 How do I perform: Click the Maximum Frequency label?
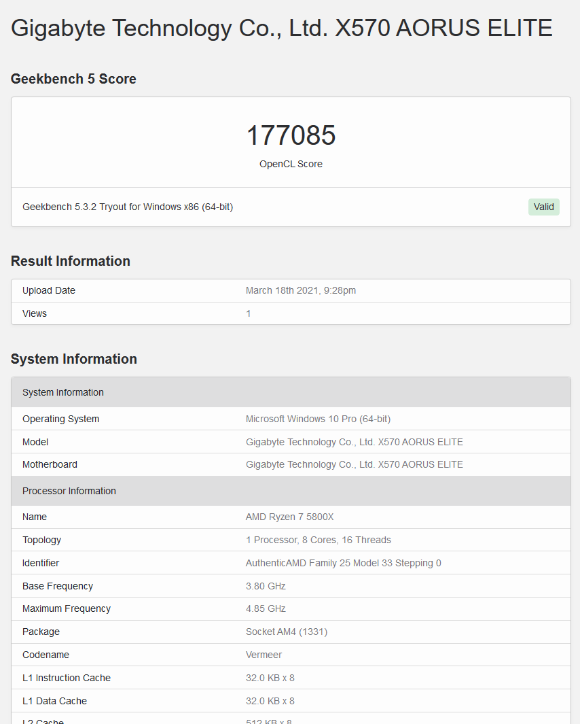point(67,608)
